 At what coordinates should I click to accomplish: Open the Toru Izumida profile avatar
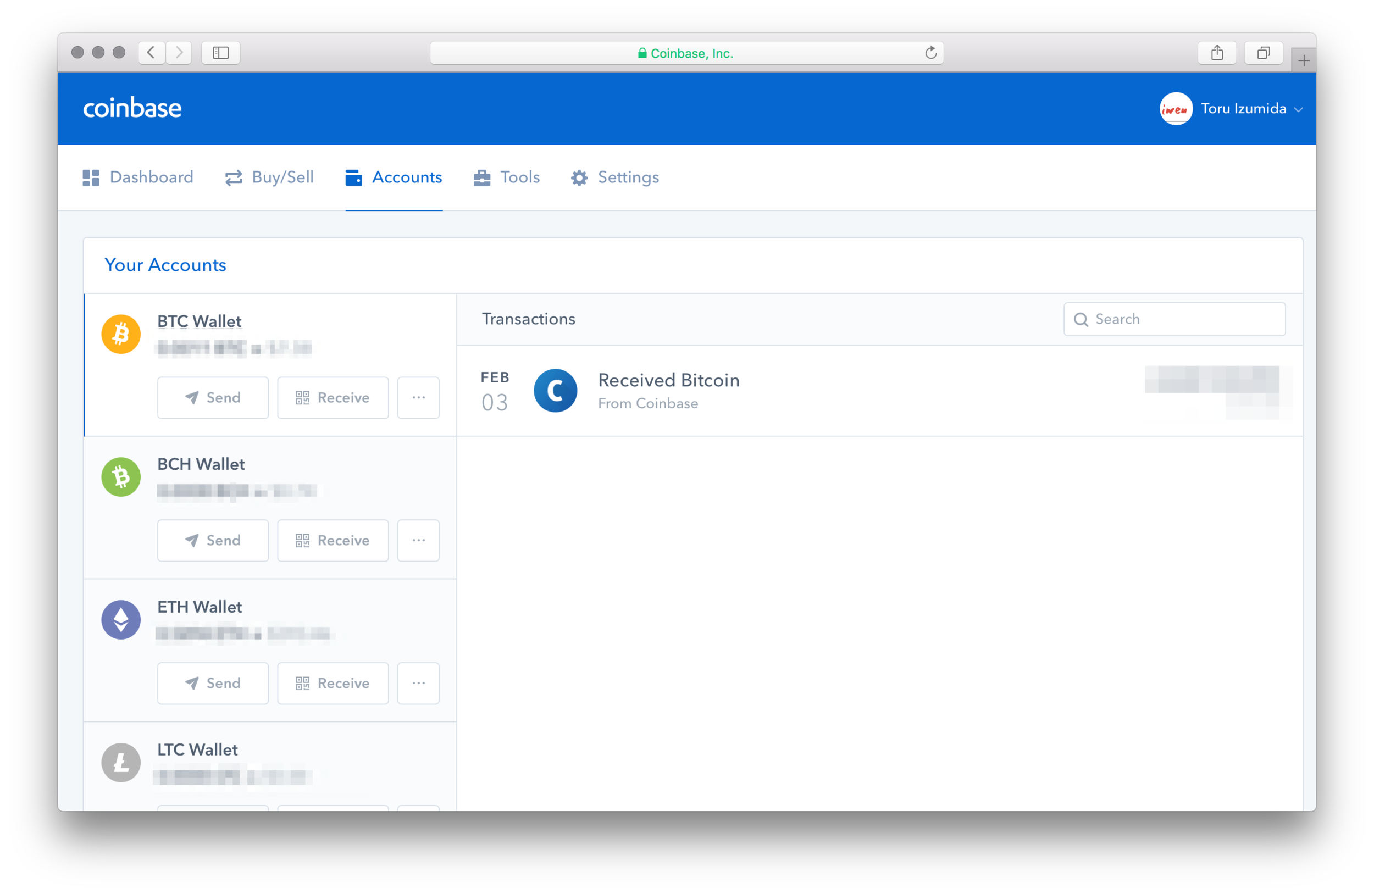click(x=1175, y=108)
